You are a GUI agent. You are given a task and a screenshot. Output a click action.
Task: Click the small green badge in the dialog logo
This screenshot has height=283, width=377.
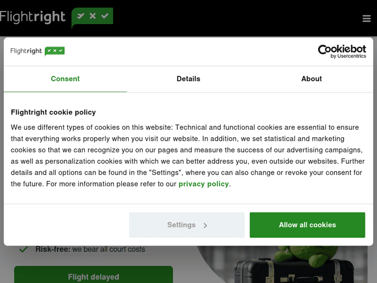click(55, 51)
